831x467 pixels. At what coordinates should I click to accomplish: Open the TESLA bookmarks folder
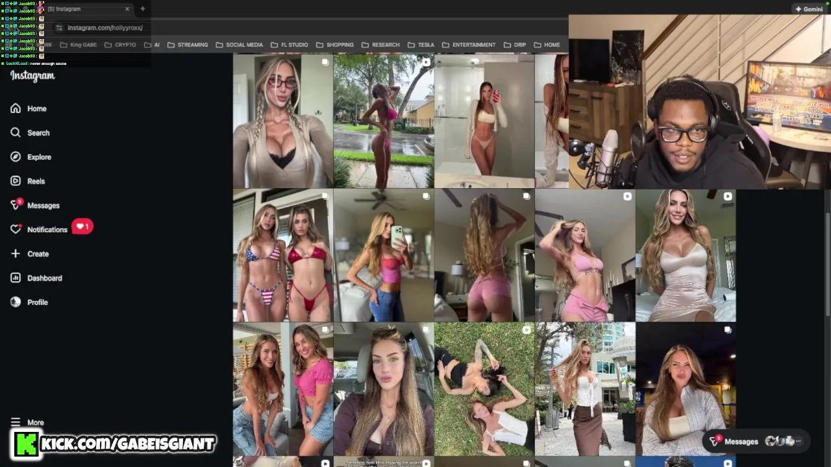[421, 45]
